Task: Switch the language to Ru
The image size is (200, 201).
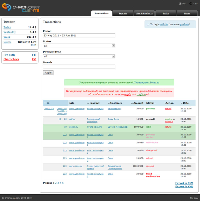Action: [x=196, y=4]
